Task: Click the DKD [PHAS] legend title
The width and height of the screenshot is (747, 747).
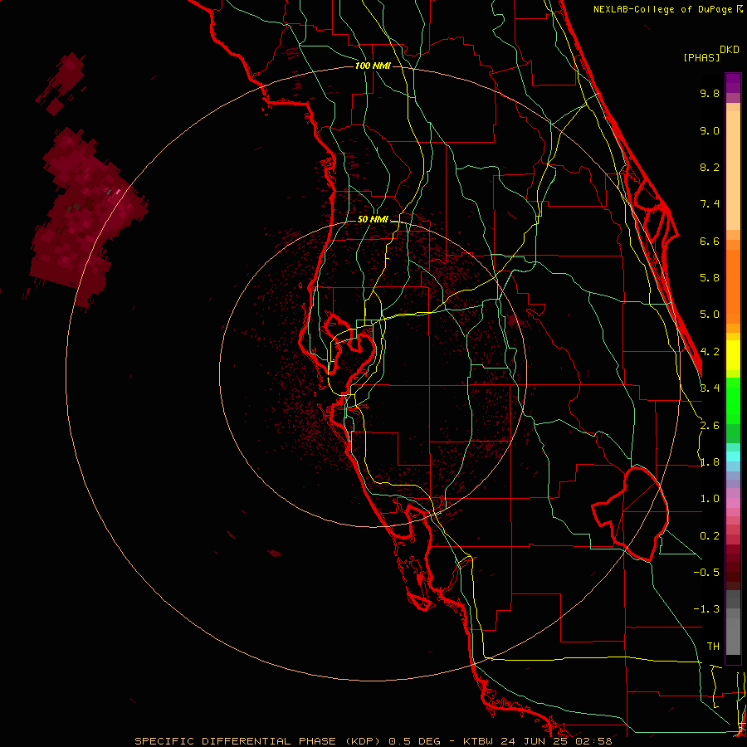Action: click(710, 53)
